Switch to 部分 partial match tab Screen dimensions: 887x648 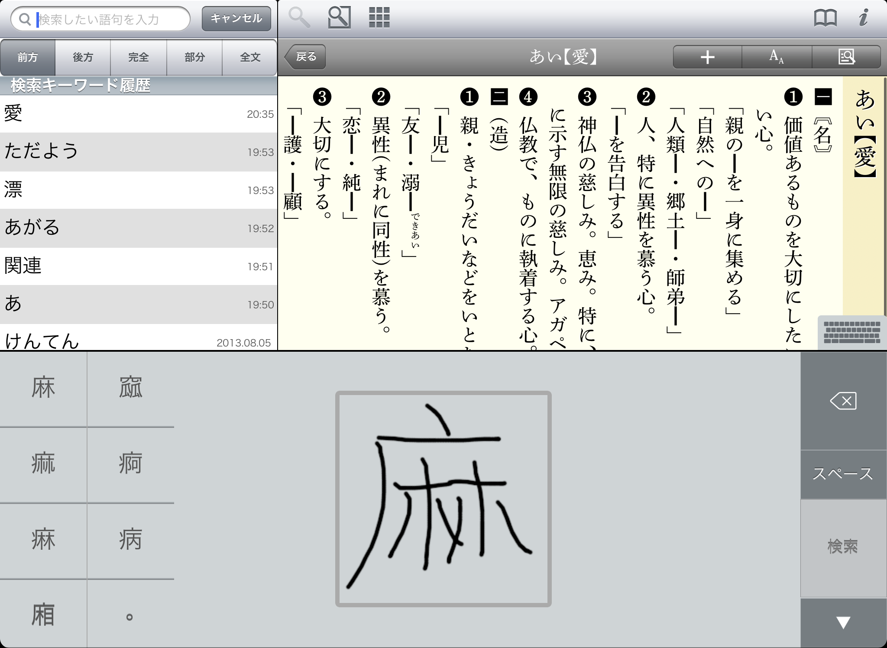[194, 57]
